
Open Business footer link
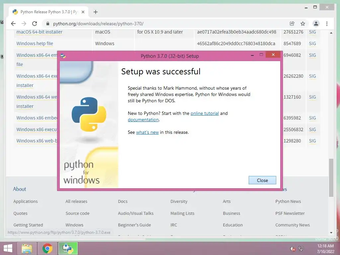coord(231,213)
